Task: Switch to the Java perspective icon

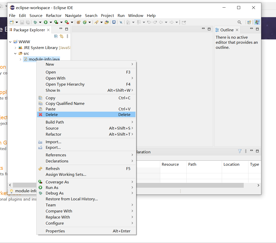Action: coord(257,22)
